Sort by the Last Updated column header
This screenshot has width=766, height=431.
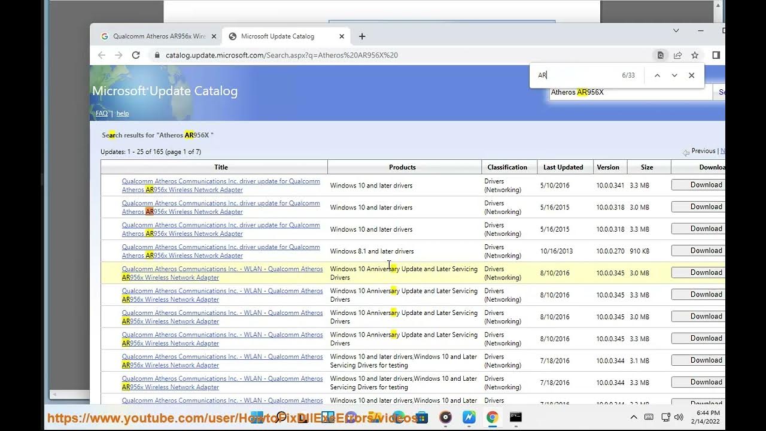(563, 167)
